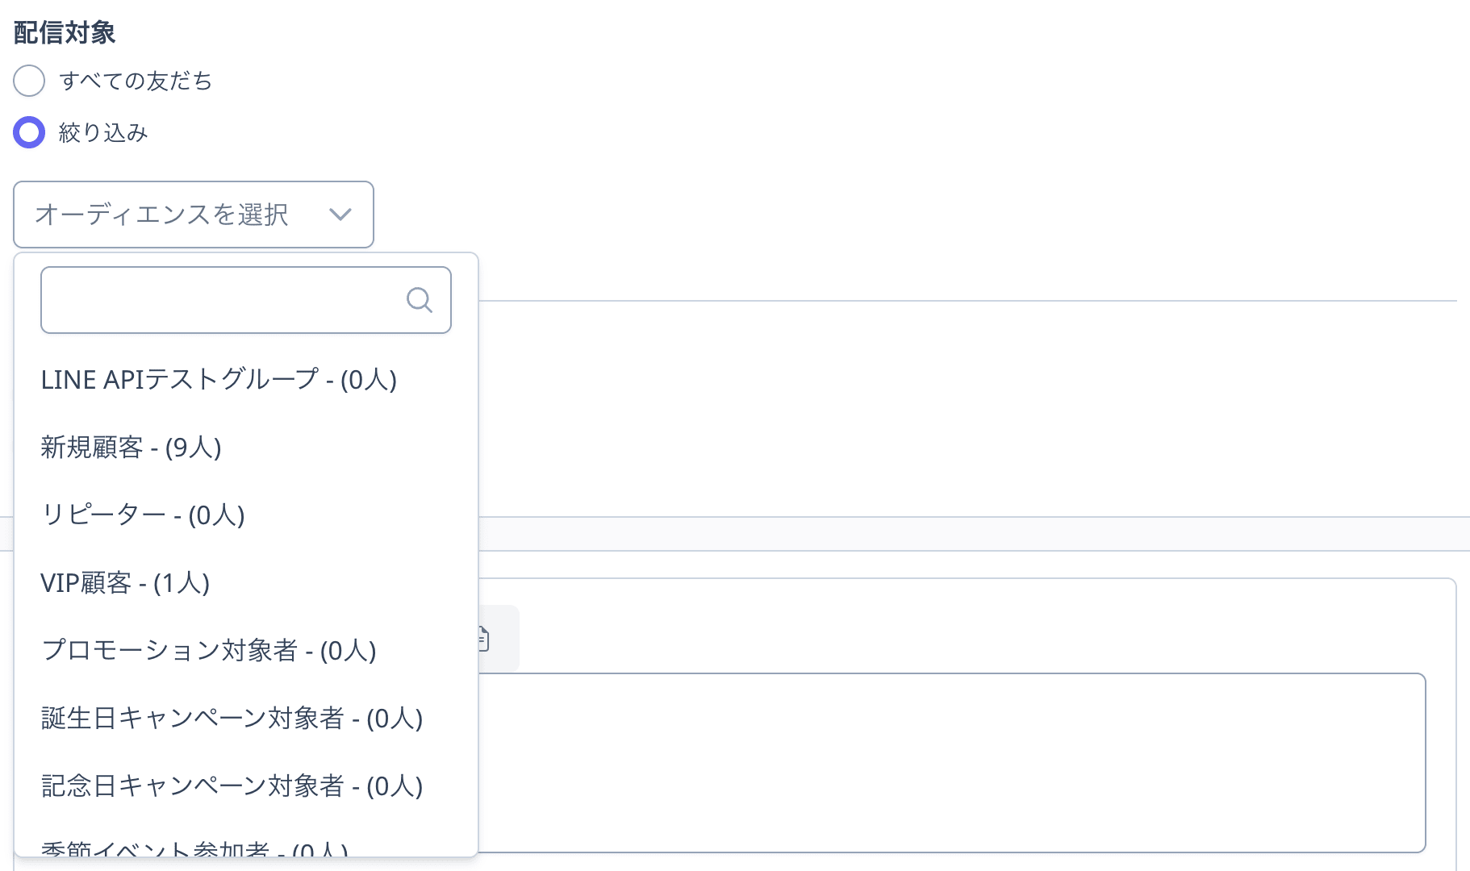Pick リピーター - (0人) from the list

(246, 515)
